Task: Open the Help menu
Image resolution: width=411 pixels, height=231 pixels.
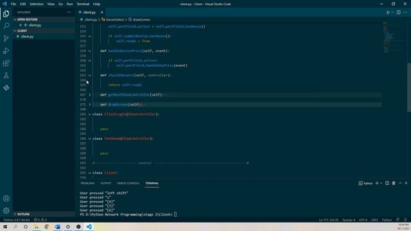Action: pos(96,4)
